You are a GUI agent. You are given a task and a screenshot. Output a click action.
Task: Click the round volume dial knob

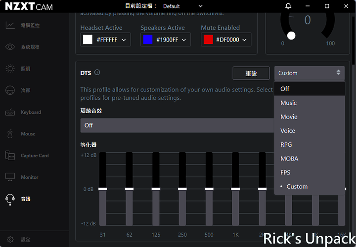click(291, 36)
